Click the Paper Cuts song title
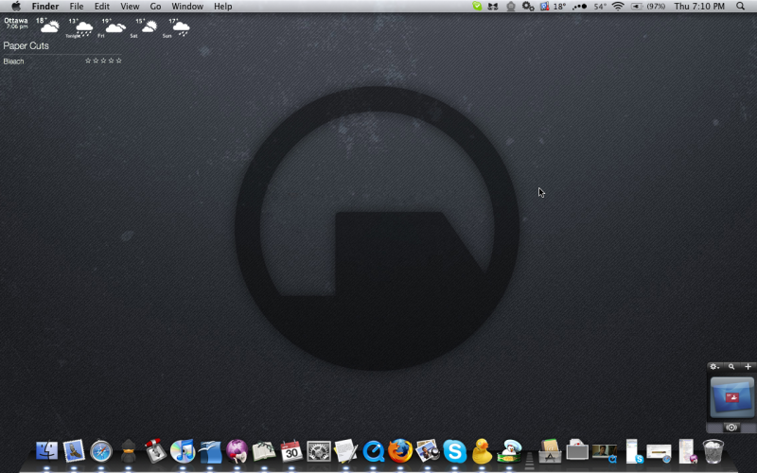 (26, 45)
